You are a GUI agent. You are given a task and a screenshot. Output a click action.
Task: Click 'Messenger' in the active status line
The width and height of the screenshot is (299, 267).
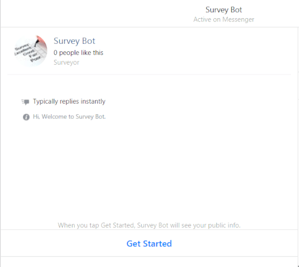pyautogui.click(x=238, y=19)
